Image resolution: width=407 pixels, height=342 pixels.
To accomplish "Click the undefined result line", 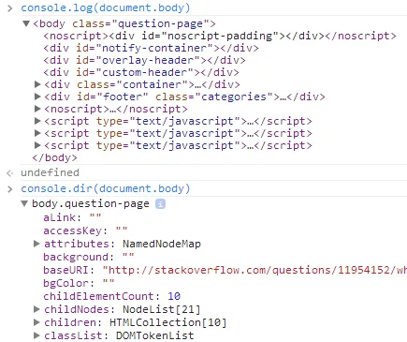I will (50, 172).
